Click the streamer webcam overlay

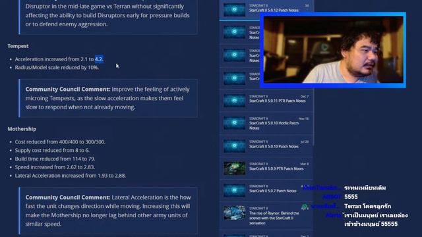point(333,50)
